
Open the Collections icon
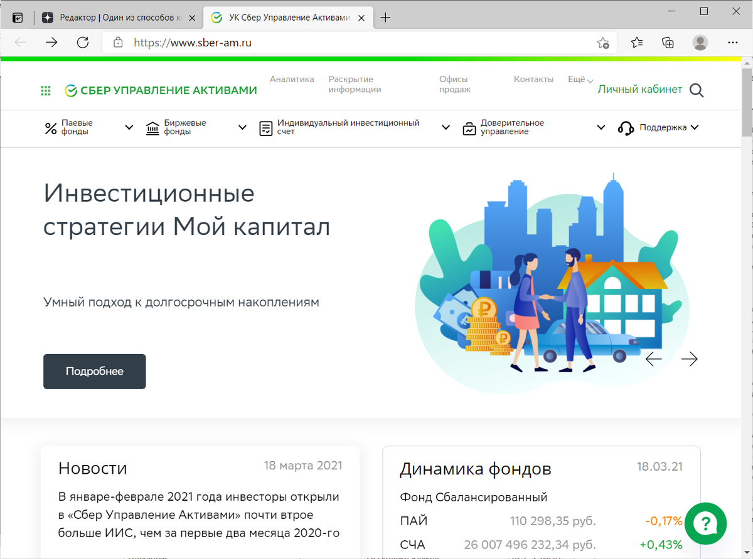pos(668,43)
